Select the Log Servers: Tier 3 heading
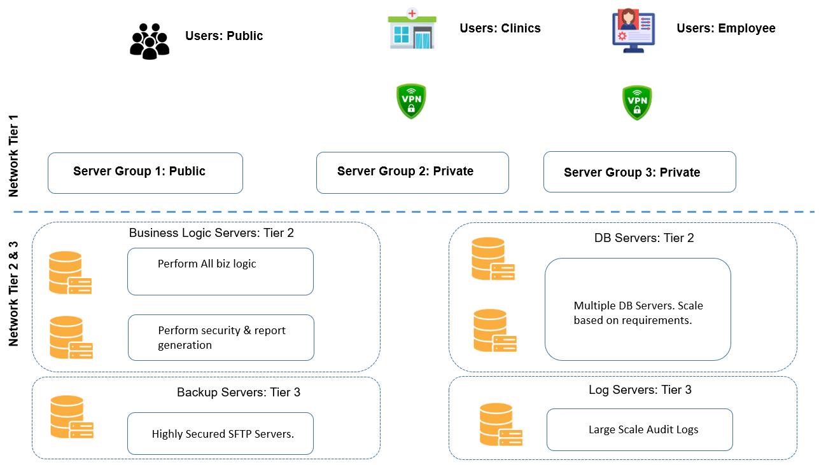819x465 pixels. (x=640, y=389)
